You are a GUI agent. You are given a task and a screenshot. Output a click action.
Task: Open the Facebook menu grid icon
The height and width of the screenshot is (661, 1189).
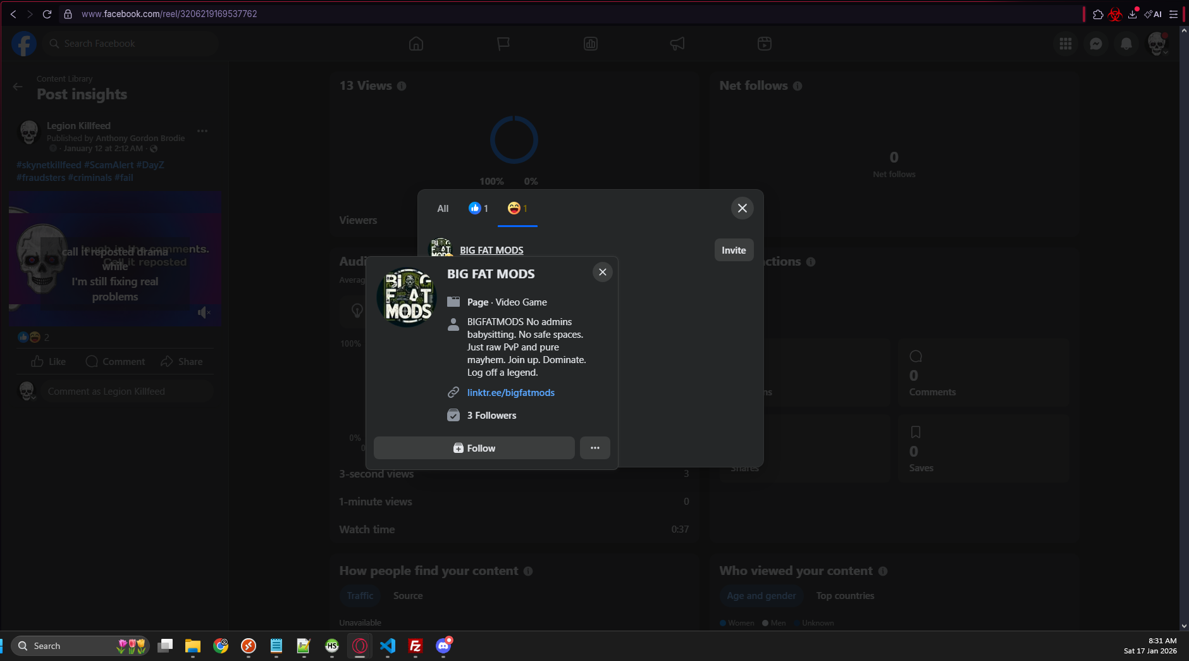pos(1066,44)
